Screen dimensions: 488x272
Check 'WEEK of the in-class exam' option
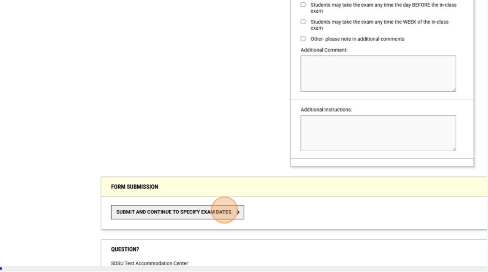tap(303, 22)
